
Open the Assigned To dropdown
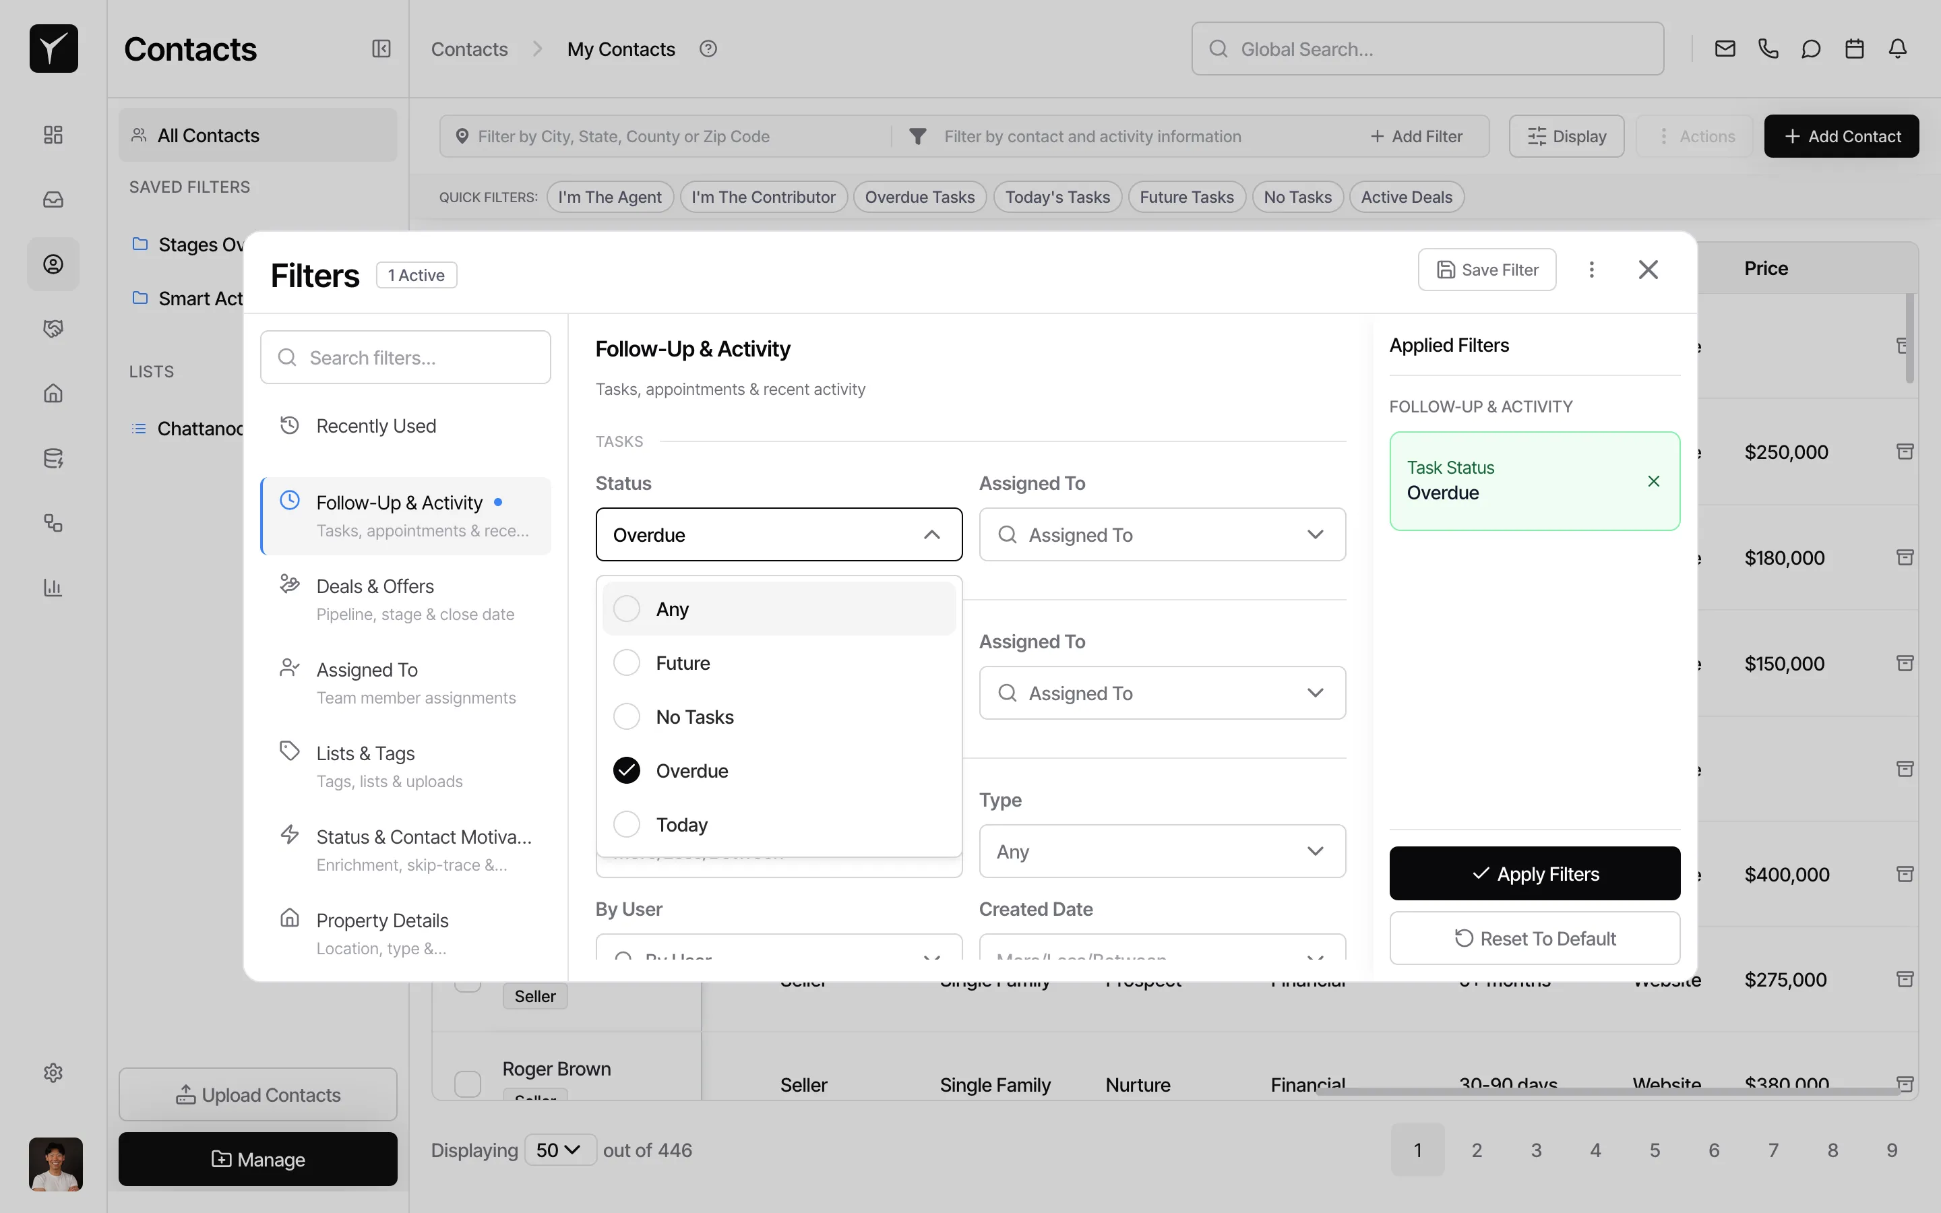[x=1161, y=534]
